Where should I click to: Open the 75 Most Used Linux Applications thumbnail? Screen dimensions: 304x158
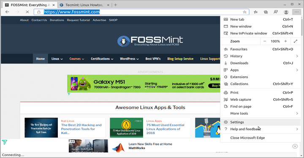126,128
